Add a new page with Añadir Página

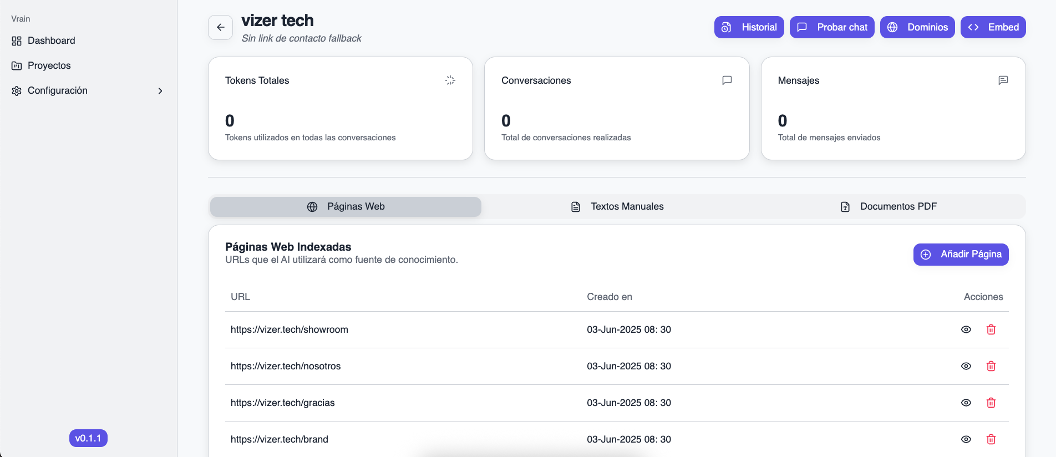[x=961, y=255]
